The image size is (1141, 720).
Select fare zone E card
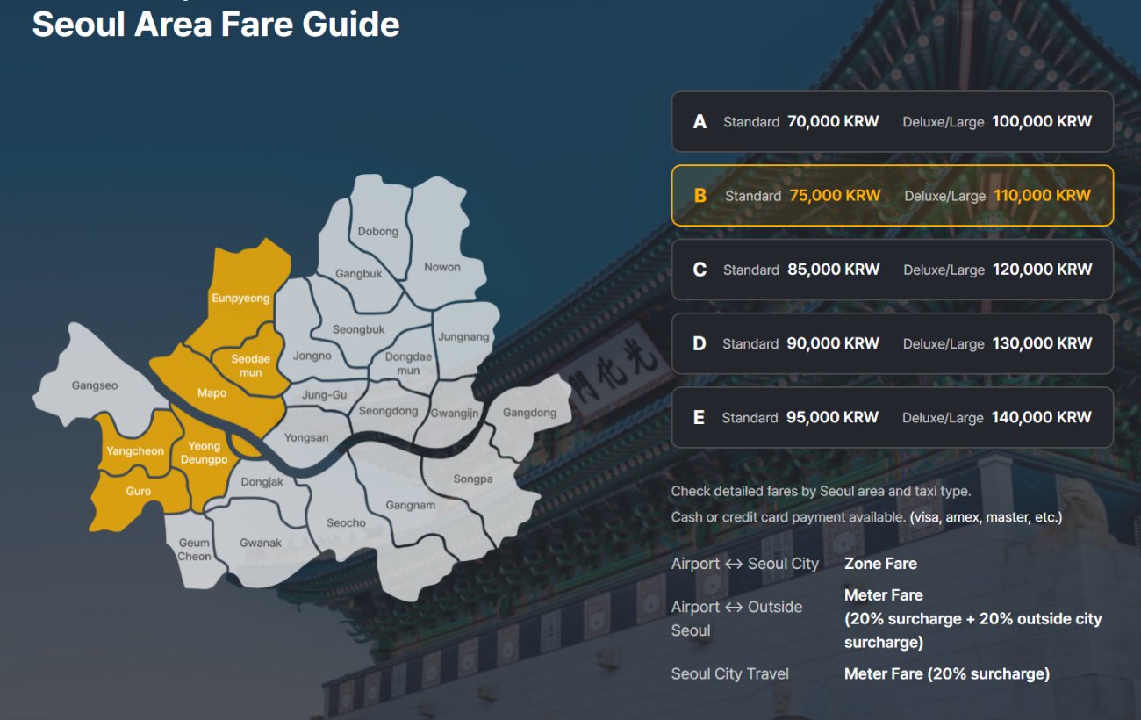click(893, 417)
